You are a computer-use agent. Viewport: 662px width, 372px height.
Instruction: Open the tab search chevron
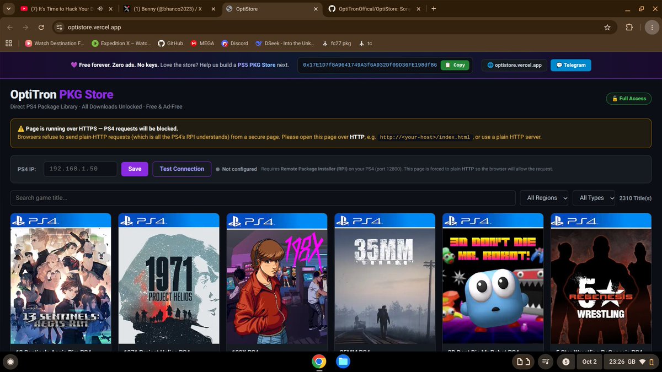[x=8, y=9]
